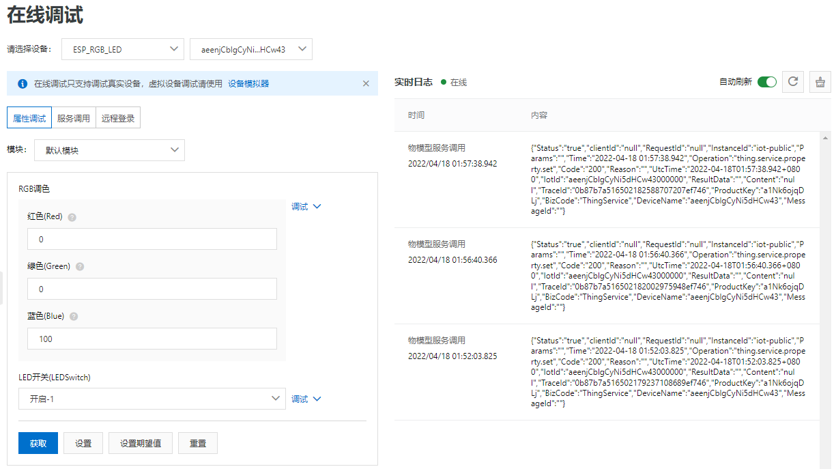Click the info icon in blue notice
This screenshot has height=469, width=836.
coord(23,84)
